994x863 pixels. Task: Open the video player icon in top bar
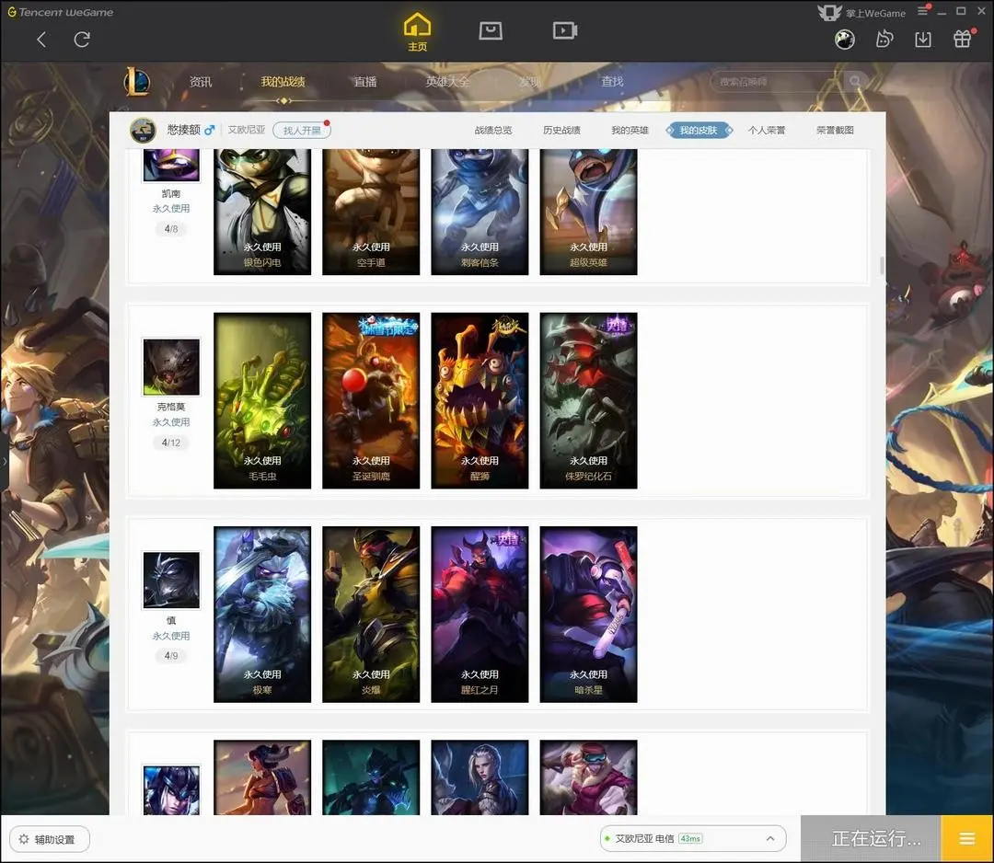[564, 30]
